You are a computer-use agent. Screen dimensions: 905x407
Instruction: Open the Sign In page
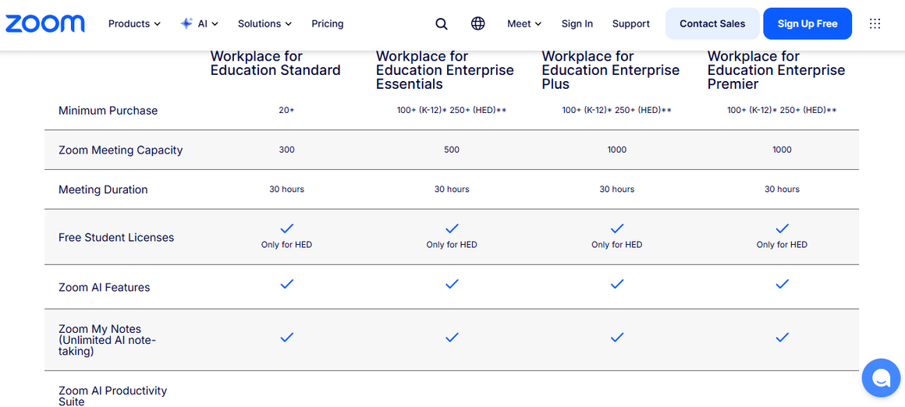[577, 23]
